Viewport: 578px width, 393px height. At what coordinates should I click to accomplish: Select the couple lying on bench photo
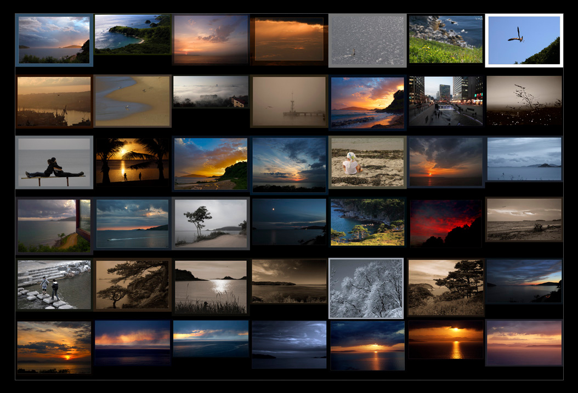click(54, 162)
